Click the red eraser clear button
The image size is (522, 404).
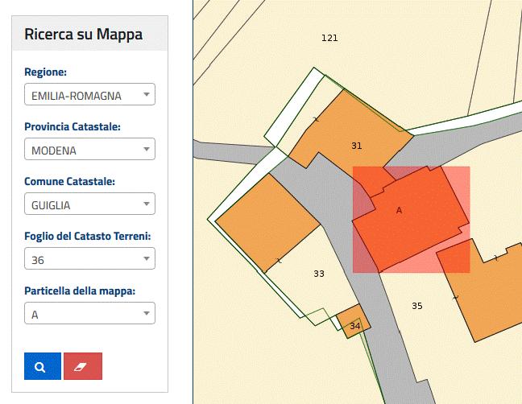click(83, 366)
